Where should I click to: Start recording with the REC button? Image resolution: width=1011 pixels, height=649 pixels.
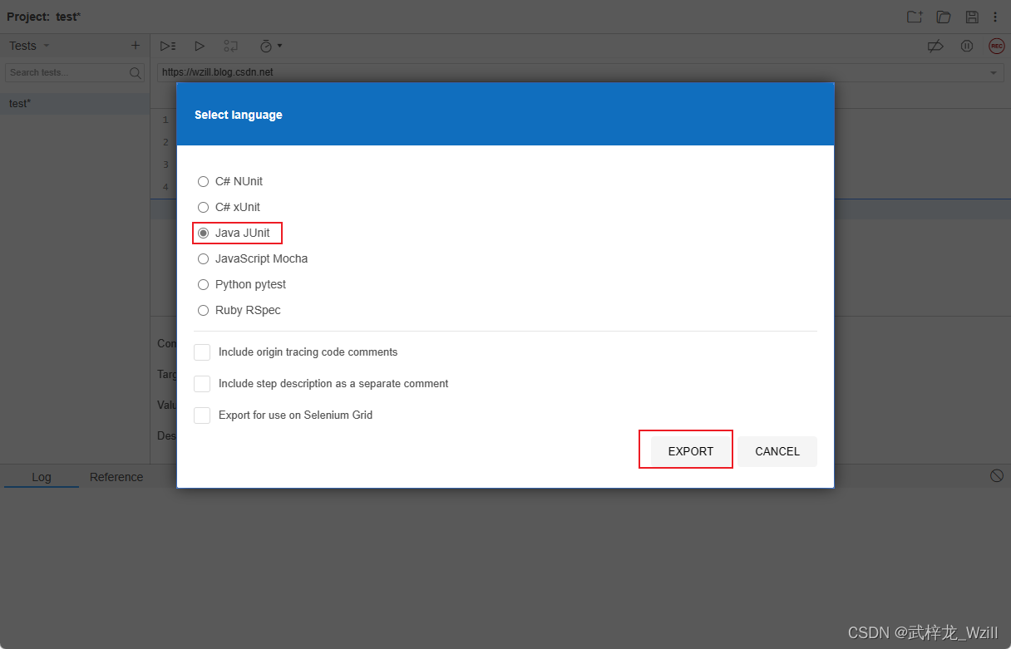click(996, 46)
